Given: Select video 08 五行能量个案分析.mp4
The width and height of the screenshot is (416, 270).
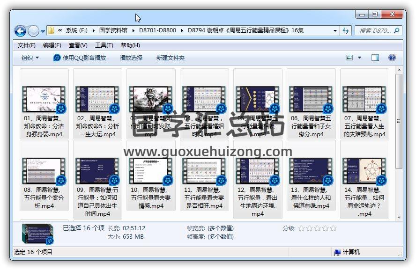Looking at the screenshot, I should click(44, 175).
